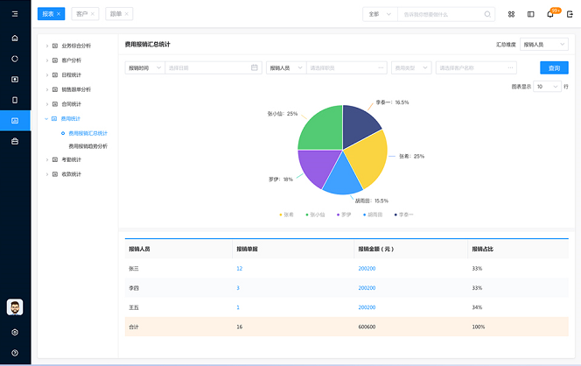The width and height of the screenshot is (581, 366).
Task: Open the 汇总维度 报销人员 dropdown
Action: tap(544, 44)
